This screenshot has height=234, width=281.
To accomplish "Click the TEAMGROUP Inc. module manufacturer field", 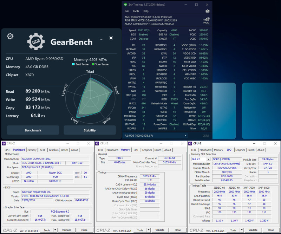I will (227, 168).
